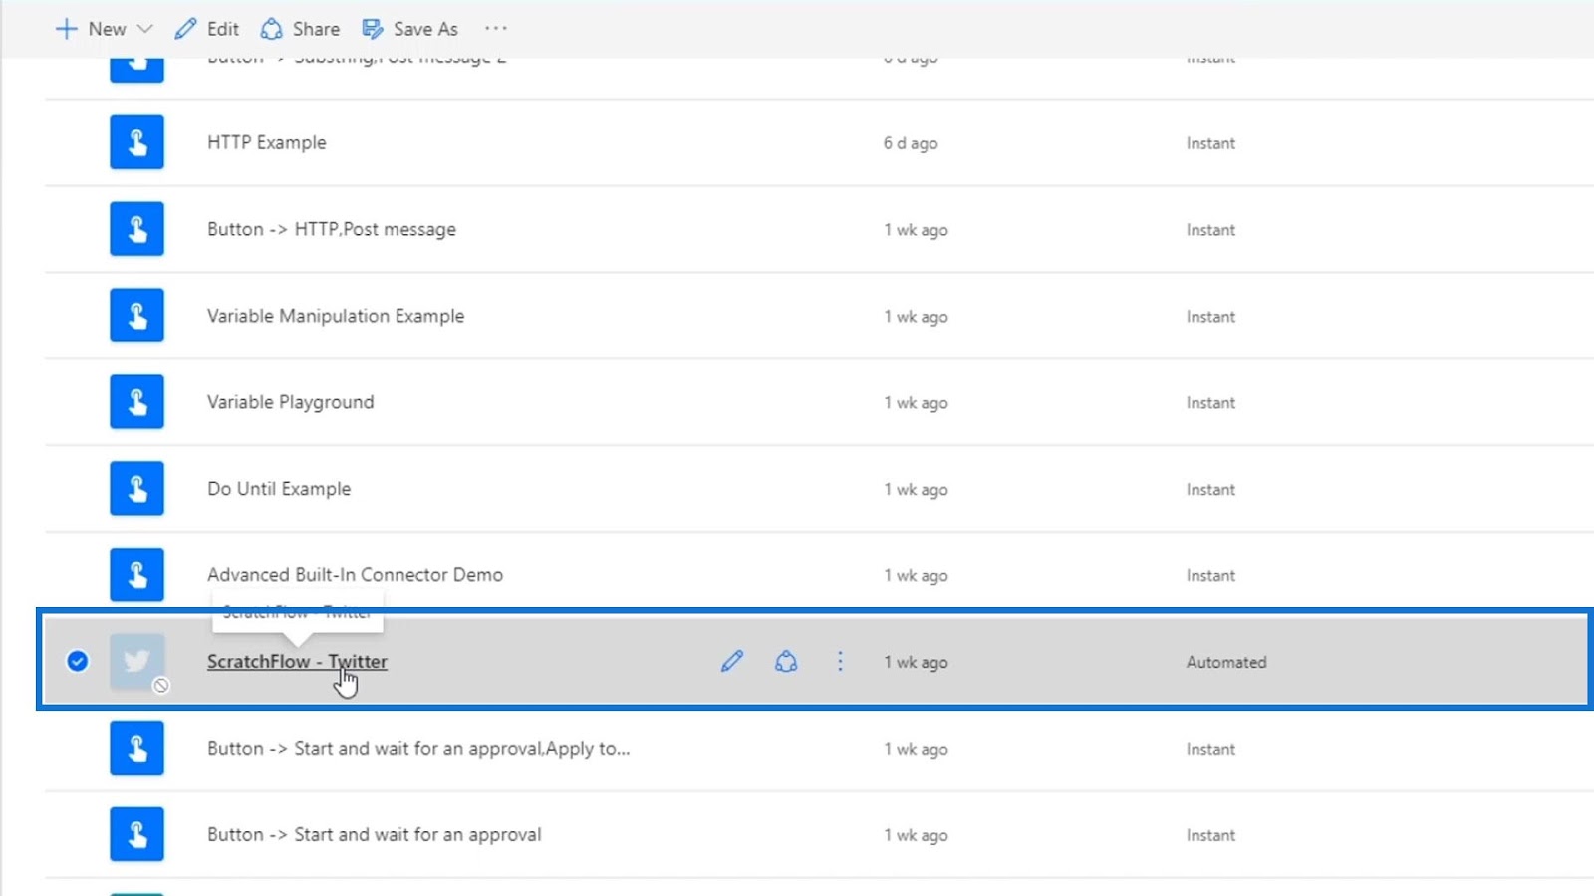Click the New plus button
The image size is (1594, 896).
(90, 29)
